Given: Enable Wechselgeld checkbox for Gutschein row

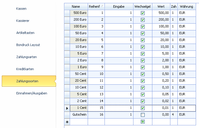Looking at the screenshot, I should [143, 114].
